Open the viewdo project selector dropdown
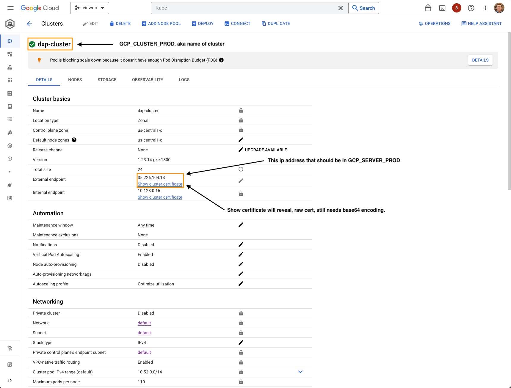The width and height of the screenshot is (511, 388). (x=90, y=8)
